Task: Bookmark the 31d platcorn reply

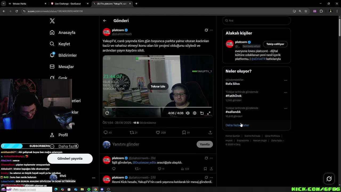Action: pos(205,169)
